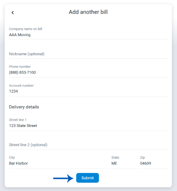The image size is (177, 191).
Task: Click the 'Bar Harbor' city value
Action: click(x=18, y=163)
